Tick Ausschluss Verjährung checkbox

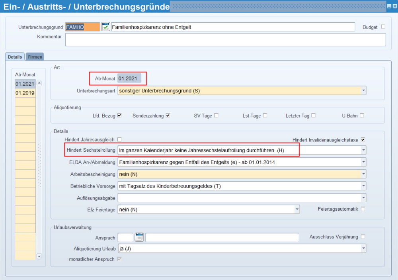[363, 237]
